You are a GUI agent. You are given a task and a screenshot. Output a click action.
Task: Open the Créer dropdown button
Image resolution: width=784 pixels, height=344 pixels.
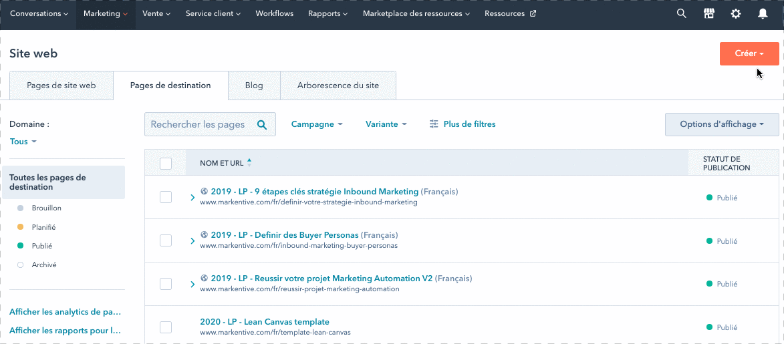[749, 53]
